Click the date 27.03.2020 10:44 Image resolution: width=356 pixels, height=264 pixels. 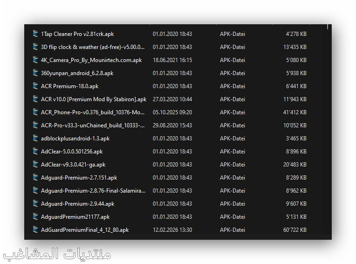coord(172,99)
